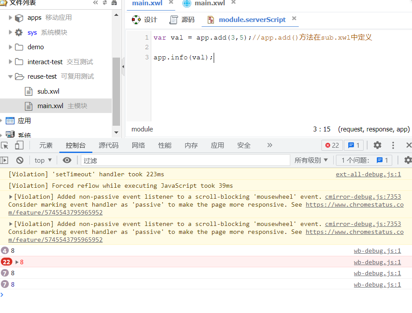
Task: Open DevTools more options menu
Action: [x=393, y=146]
